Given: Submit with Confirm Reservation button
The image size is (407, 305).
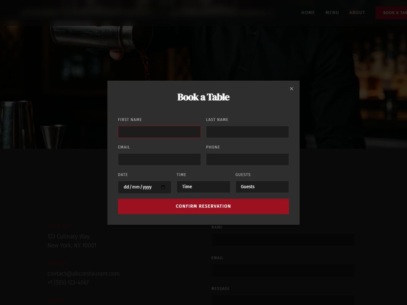Looking at the screenshot, I should point(203,206).
